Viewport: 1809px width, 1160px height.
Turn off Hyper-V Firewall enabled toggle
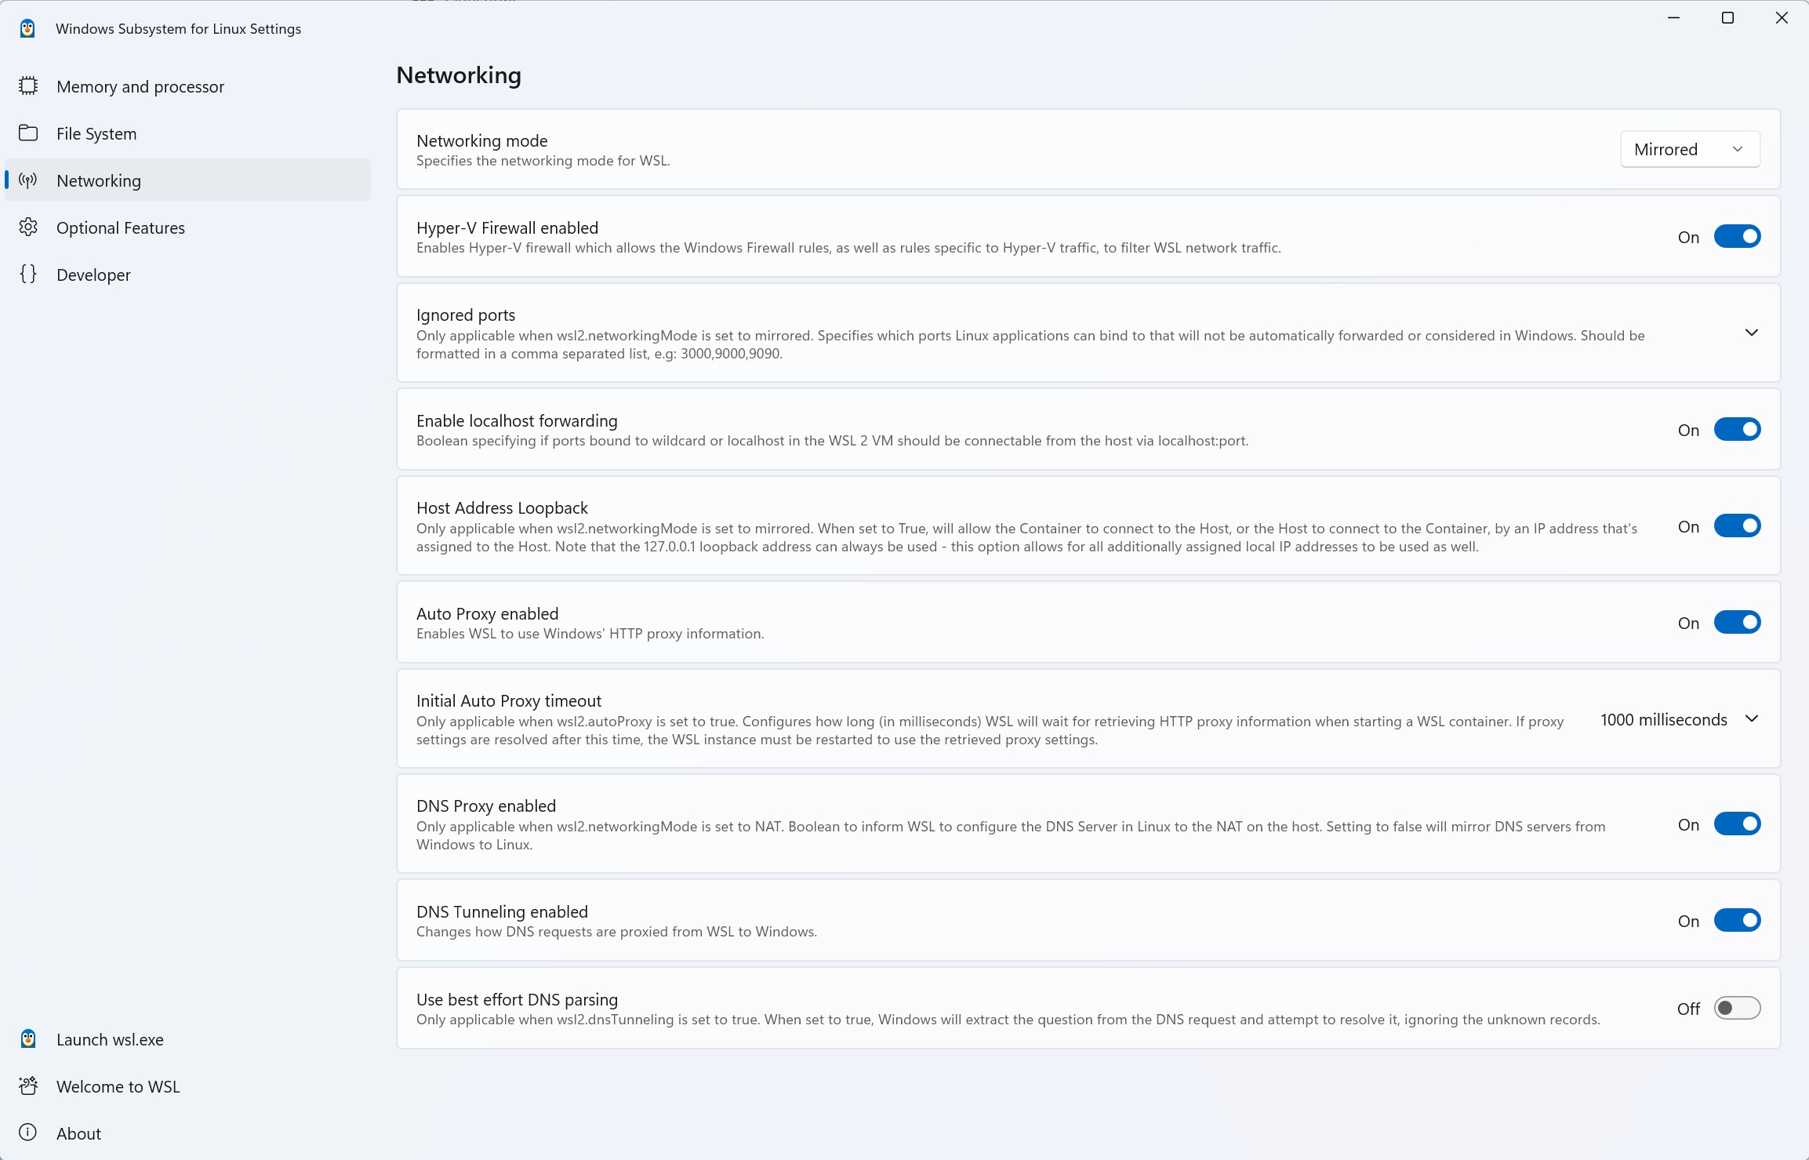(1737, 236)
